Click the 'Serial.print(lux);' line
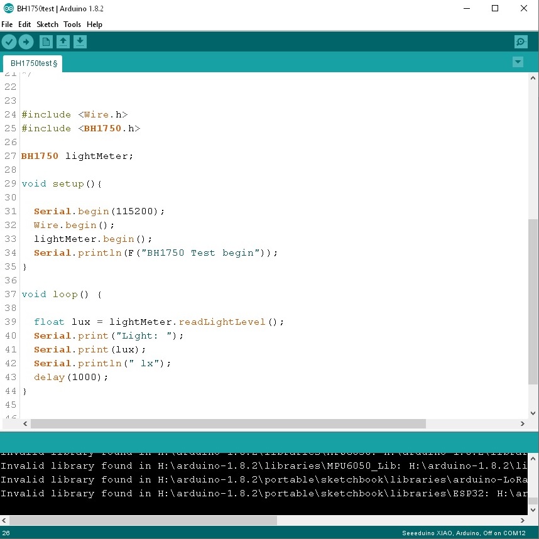The image size is (539, 539). click(90, 349)
